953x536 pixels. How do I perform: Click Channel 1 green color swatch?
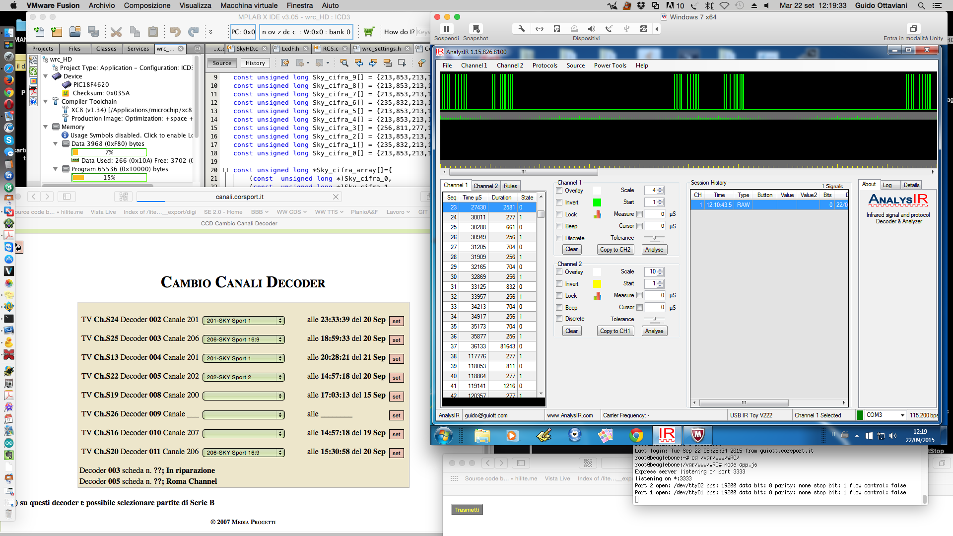(x=597, y=202)
